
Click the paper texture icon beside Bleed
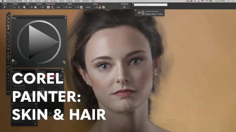[x=81, y=7]
